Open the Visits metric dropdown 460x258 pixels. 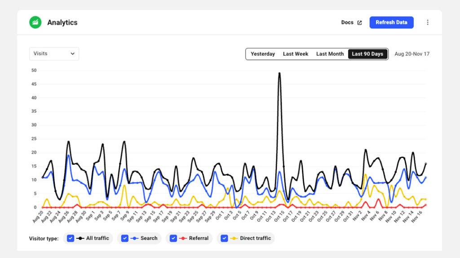(x=53, y=54)
